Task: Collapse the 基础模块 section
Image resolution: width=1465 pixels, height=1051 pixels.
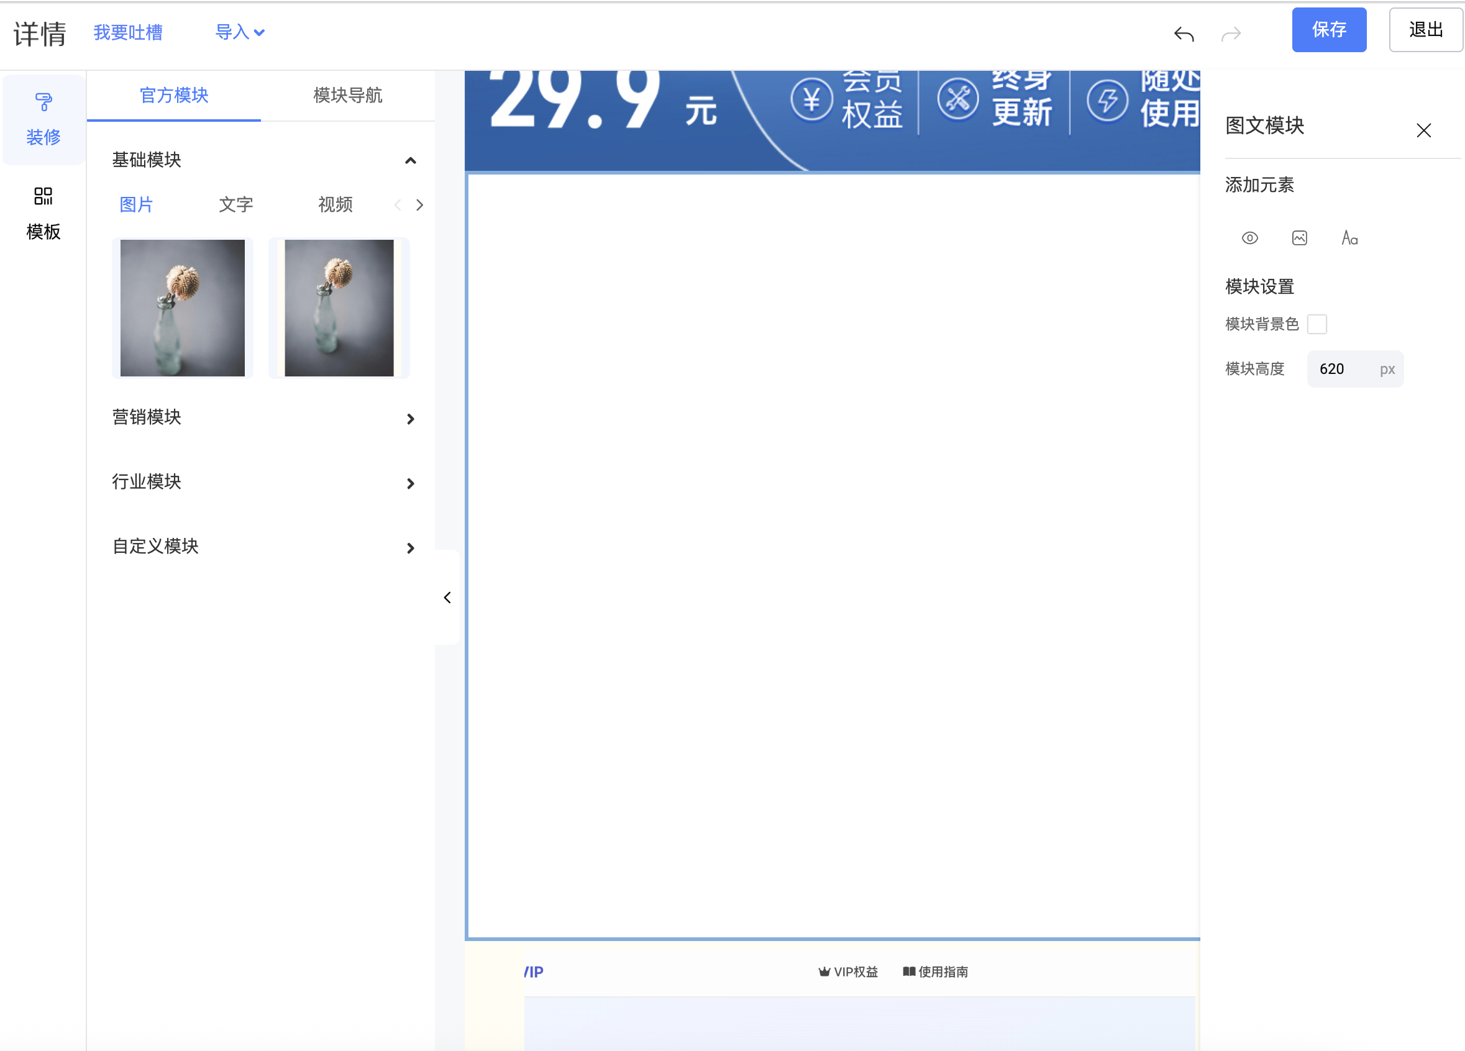Action: click(410, 161)
